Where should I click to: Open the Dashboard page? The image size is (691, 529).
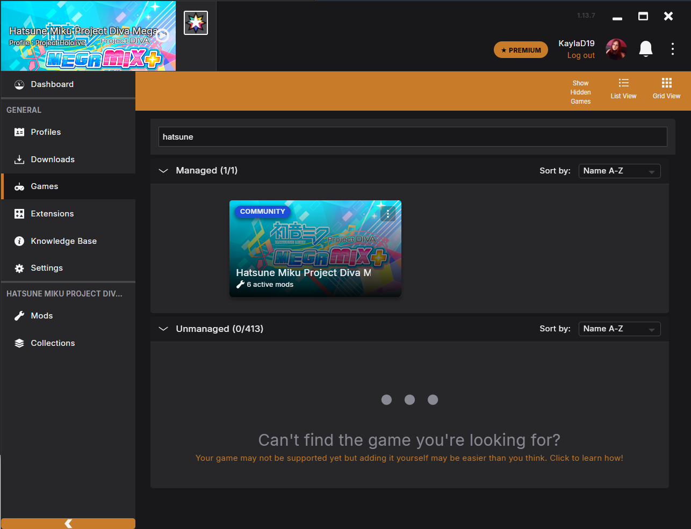[68, 84]
